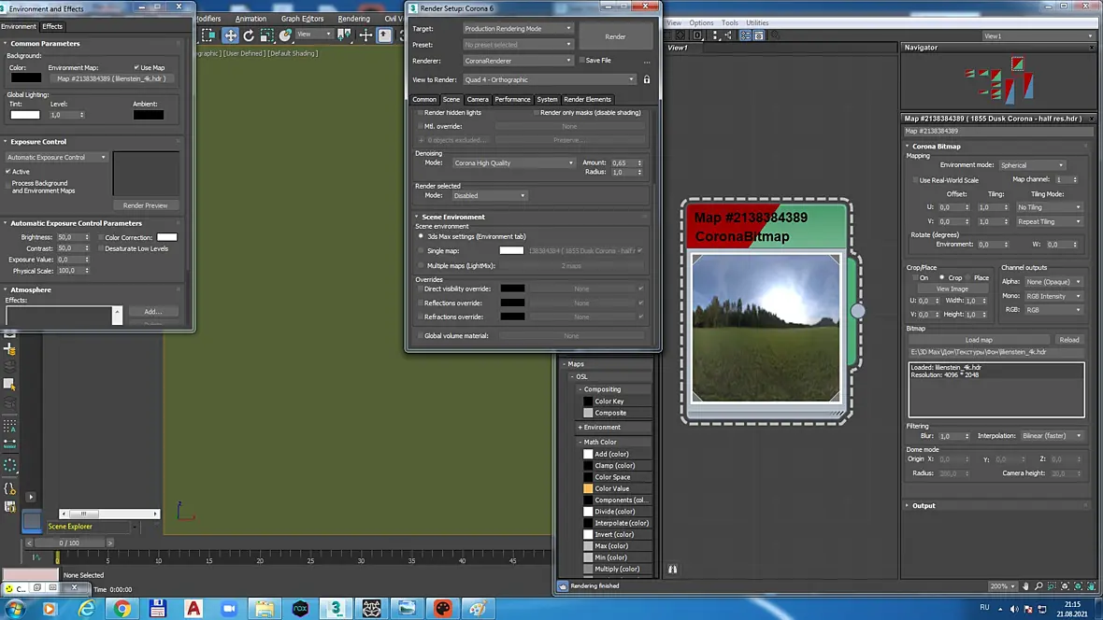Screen dimensions: 1103x620
Task: Select the Single map radio button
Action: (422, 250)
